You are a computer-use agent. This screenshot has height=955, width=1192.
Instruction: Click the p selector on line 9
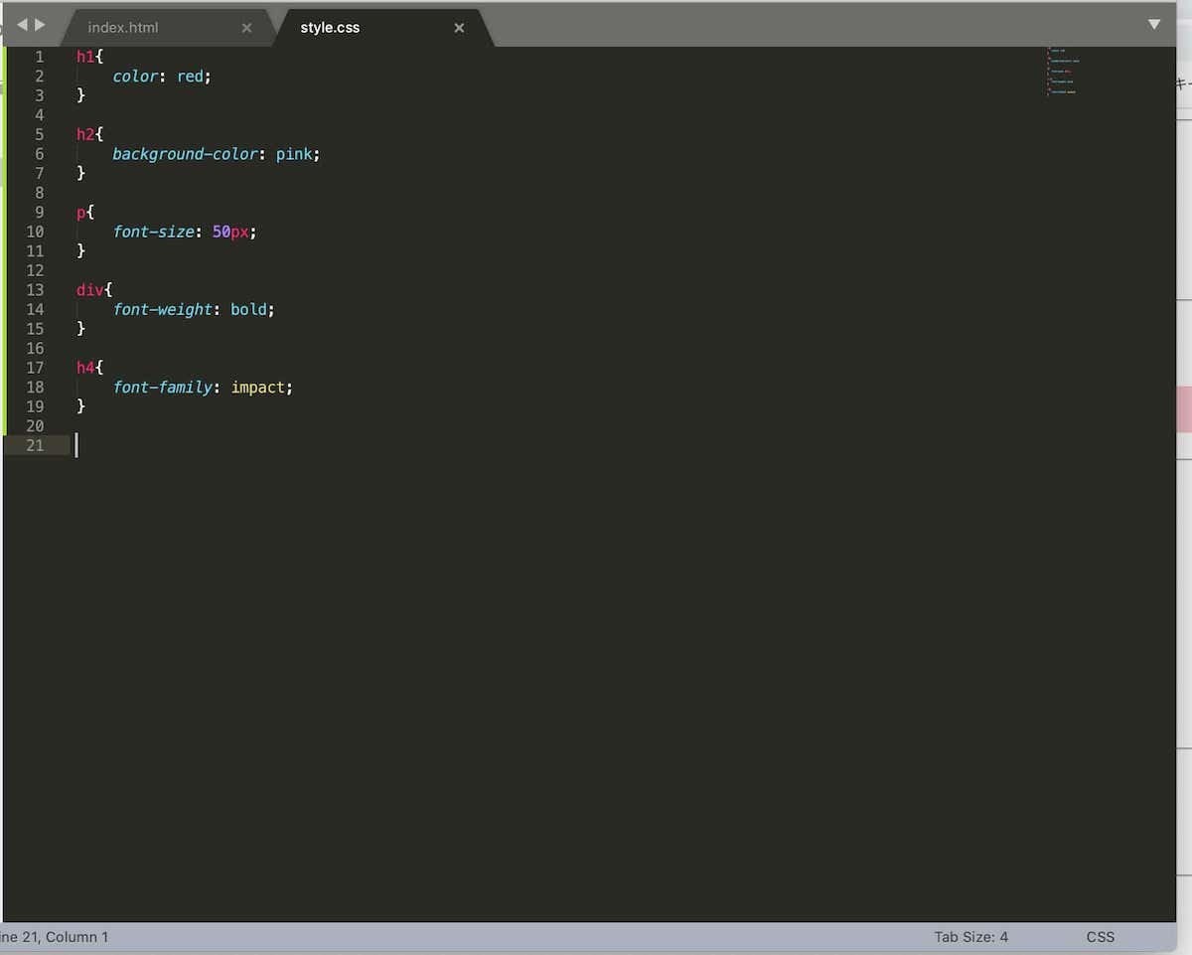[80, 213]
